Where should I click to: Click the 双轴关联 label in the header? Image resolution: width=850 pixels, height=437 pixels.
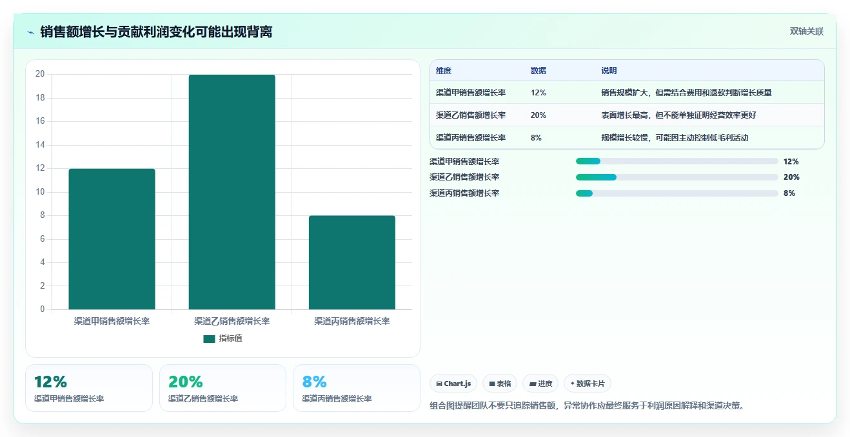click(x=807, y=31)
